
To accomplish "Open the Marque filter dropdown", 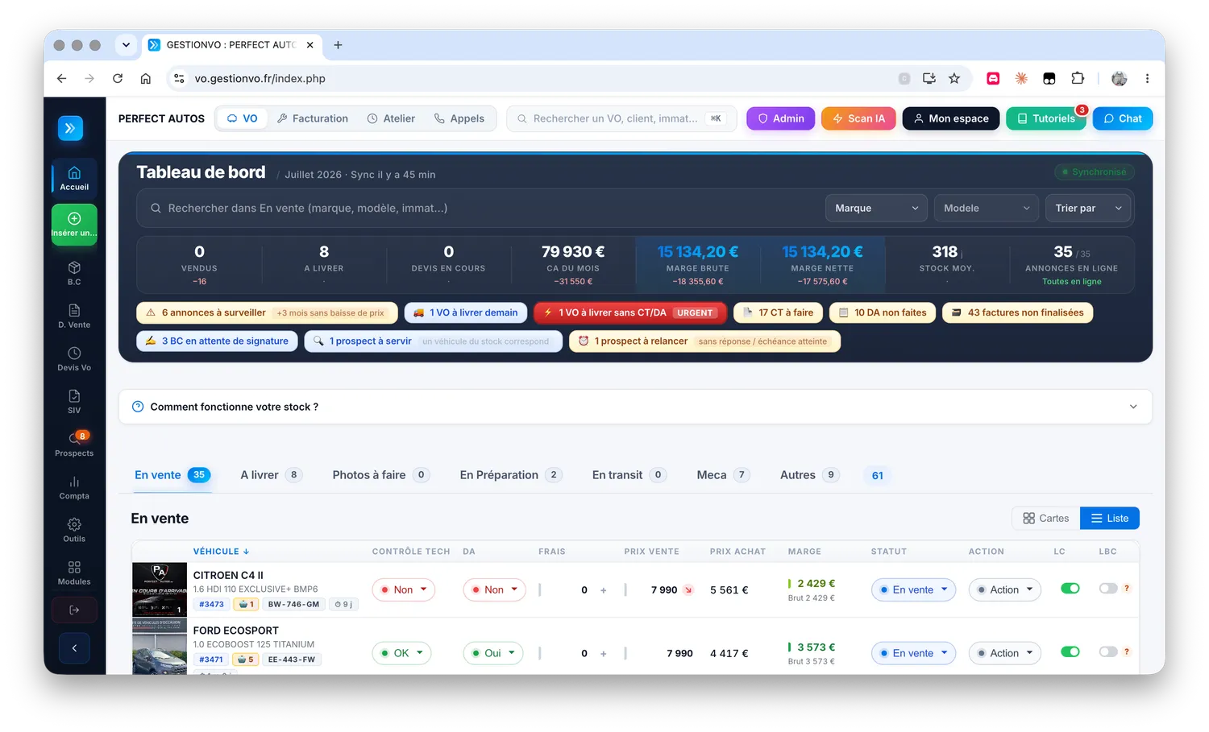I will click(876, 208).
